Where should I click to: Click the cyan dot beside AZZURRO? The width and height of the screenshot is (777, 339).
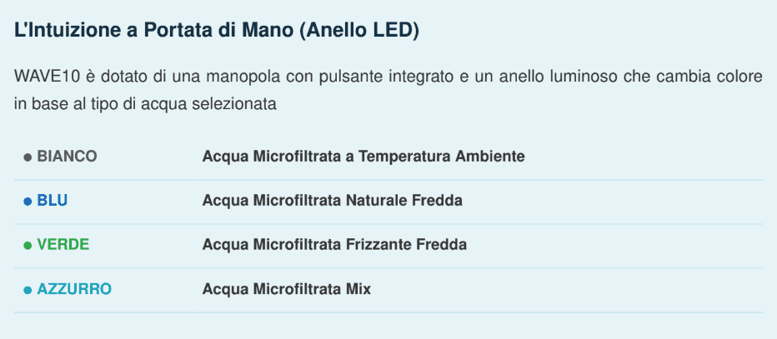[x=28, y=291]
